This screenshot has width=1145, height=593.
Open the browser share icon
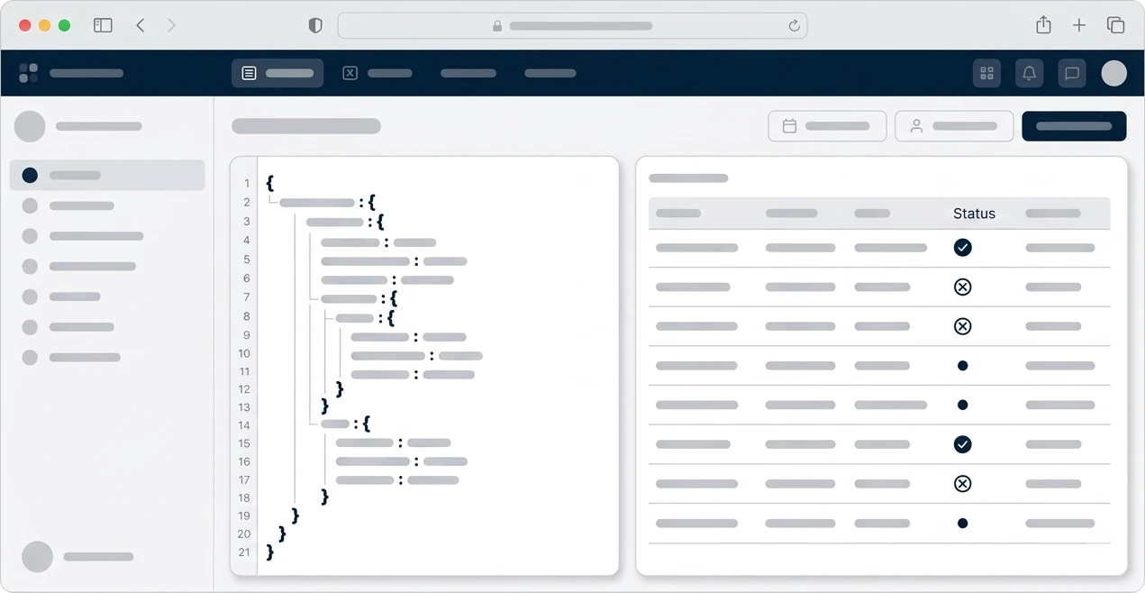click(x=1043, y=25)
